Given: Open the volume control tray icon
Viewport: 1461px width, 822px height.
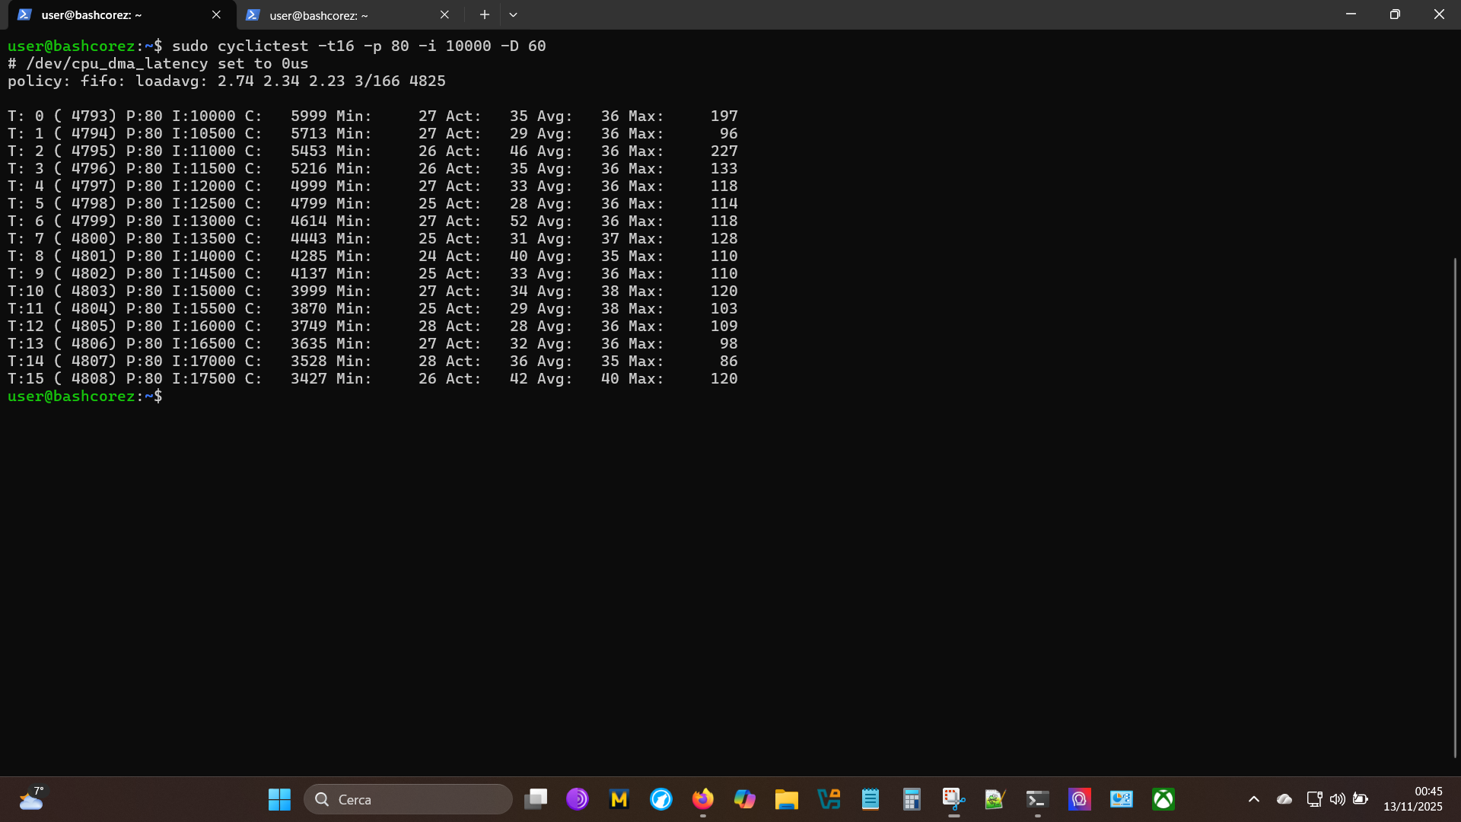Looking at the screenshot, I should pos(1337,799).
